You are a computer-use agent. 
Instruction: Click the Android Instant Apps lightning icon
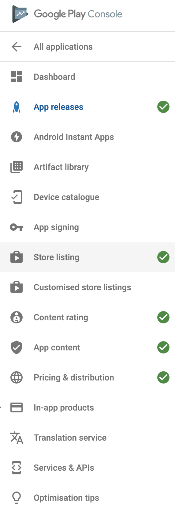pyautogui.click(x=17, y=137)
